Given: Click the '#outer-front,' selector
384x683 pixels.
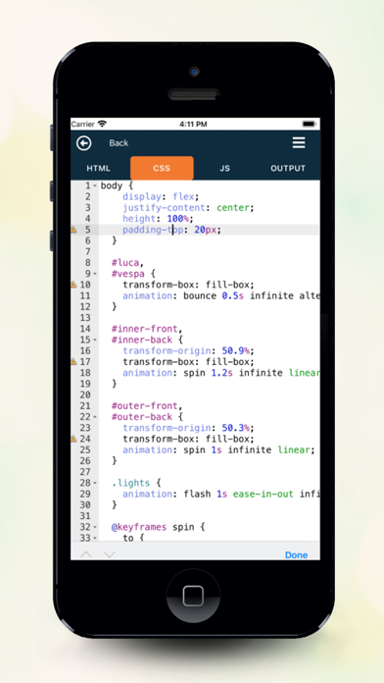Looking at the screenshot, I should click(x=147, y=406).
